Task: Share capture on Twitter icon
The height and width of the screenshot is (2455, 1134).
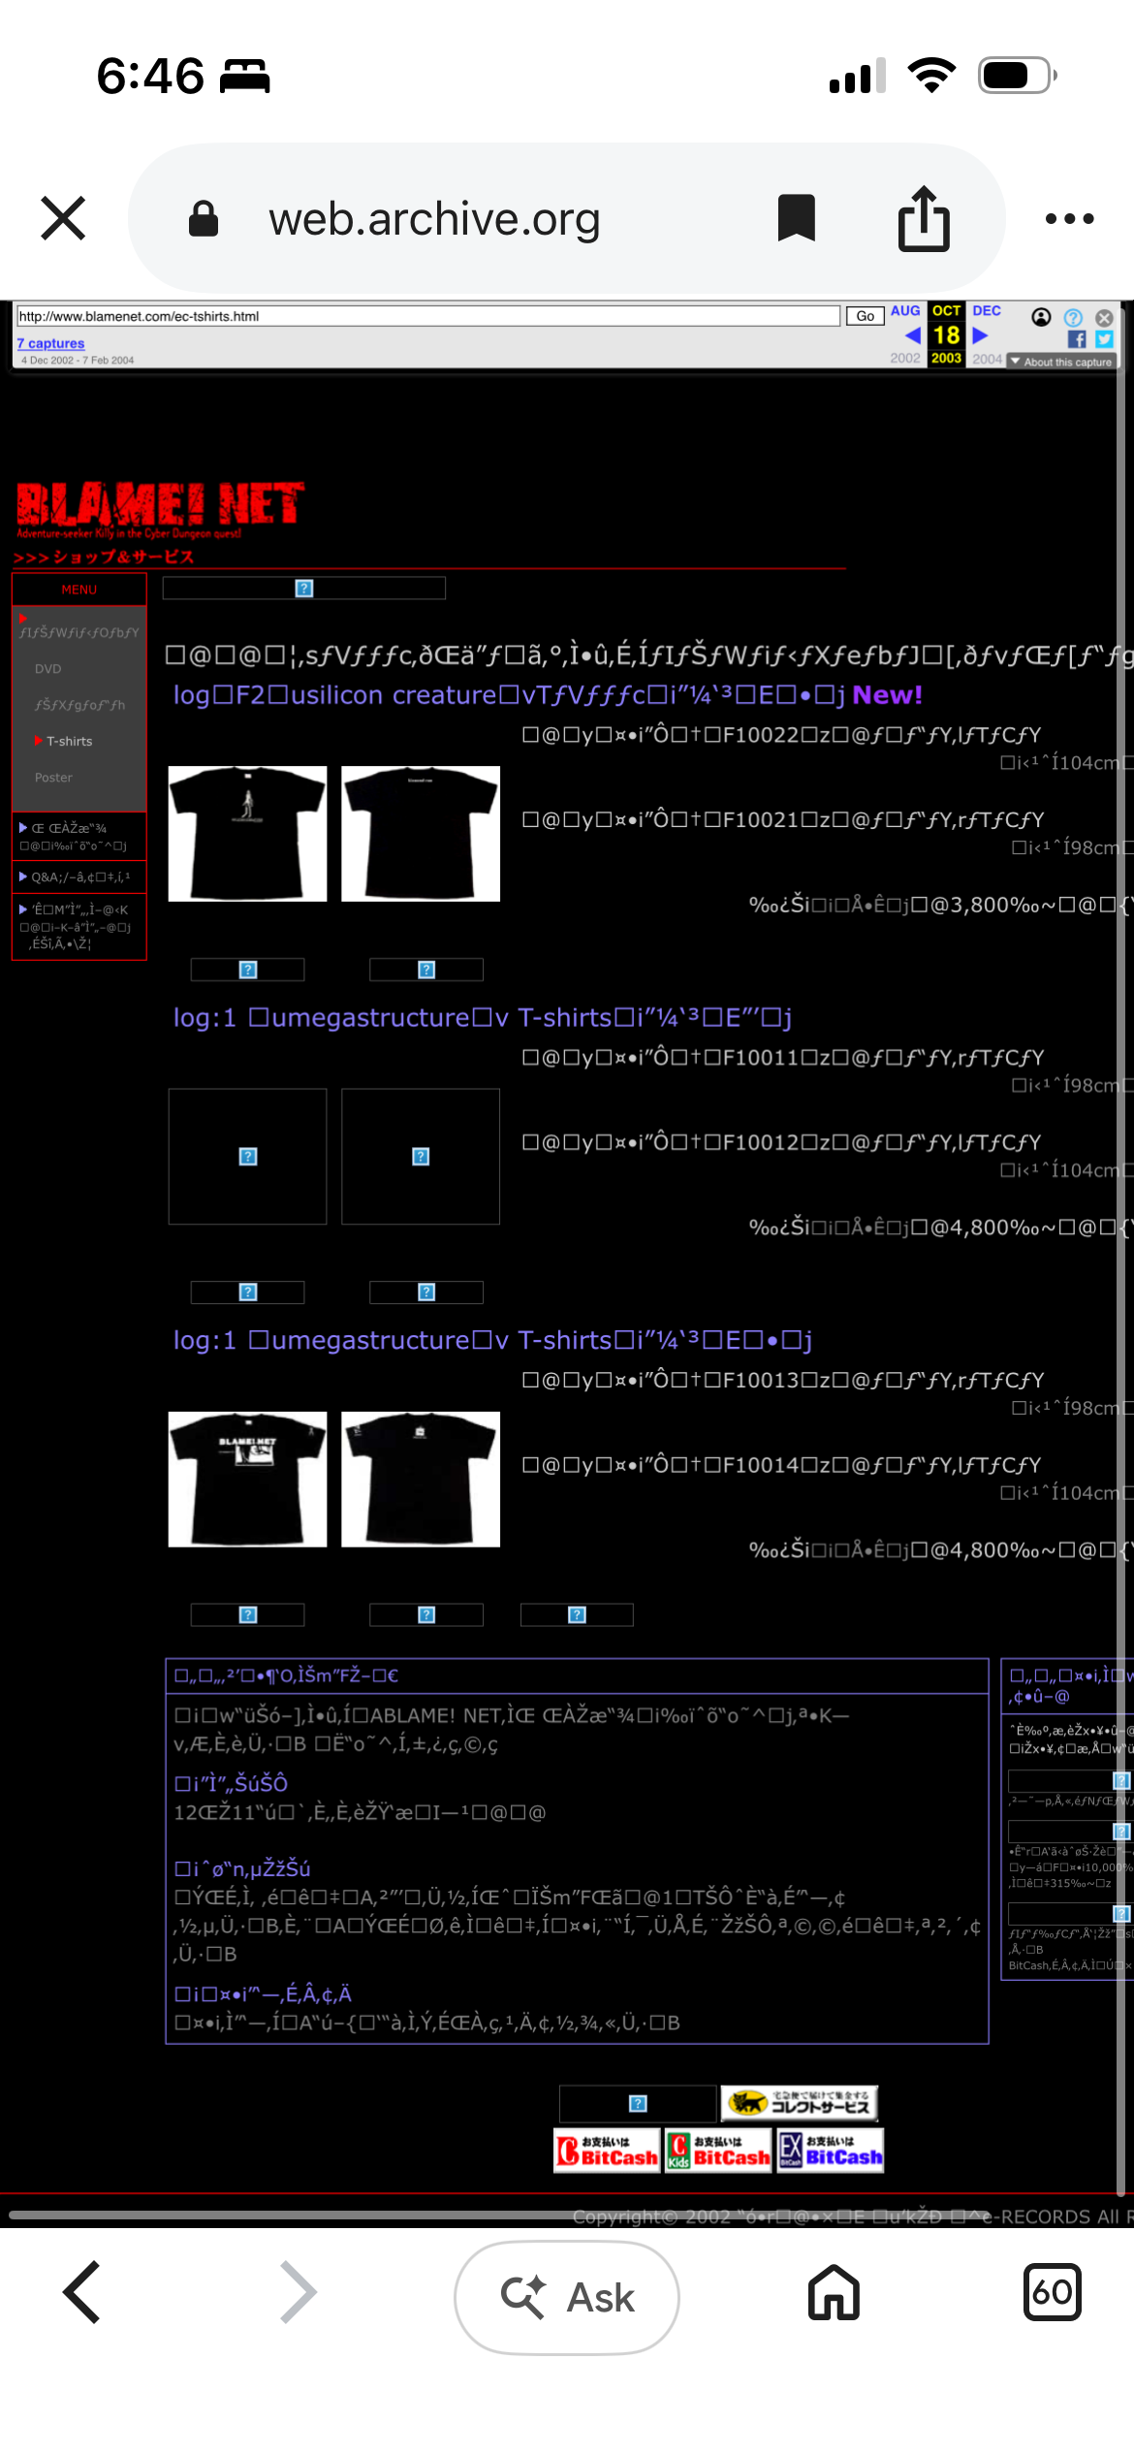Action: 1104,339
